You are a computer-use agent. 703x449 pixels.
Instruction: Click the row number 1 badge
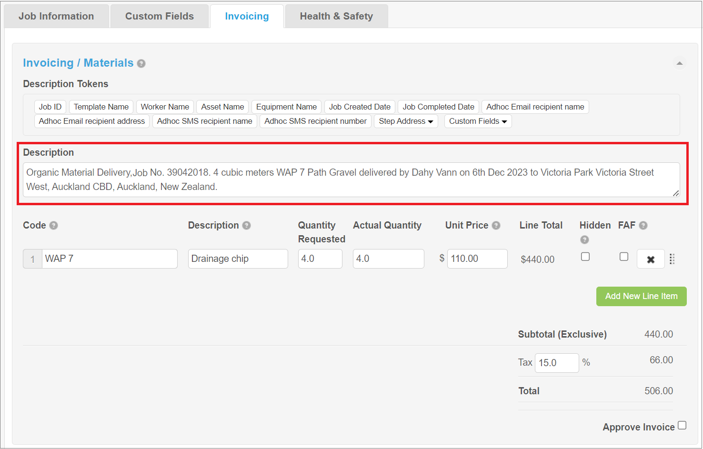32,259
